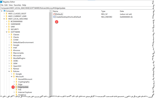The height and width of the screenshot is (99, 156).
Task: Collapse the Policies key
Action: [9, 71]
